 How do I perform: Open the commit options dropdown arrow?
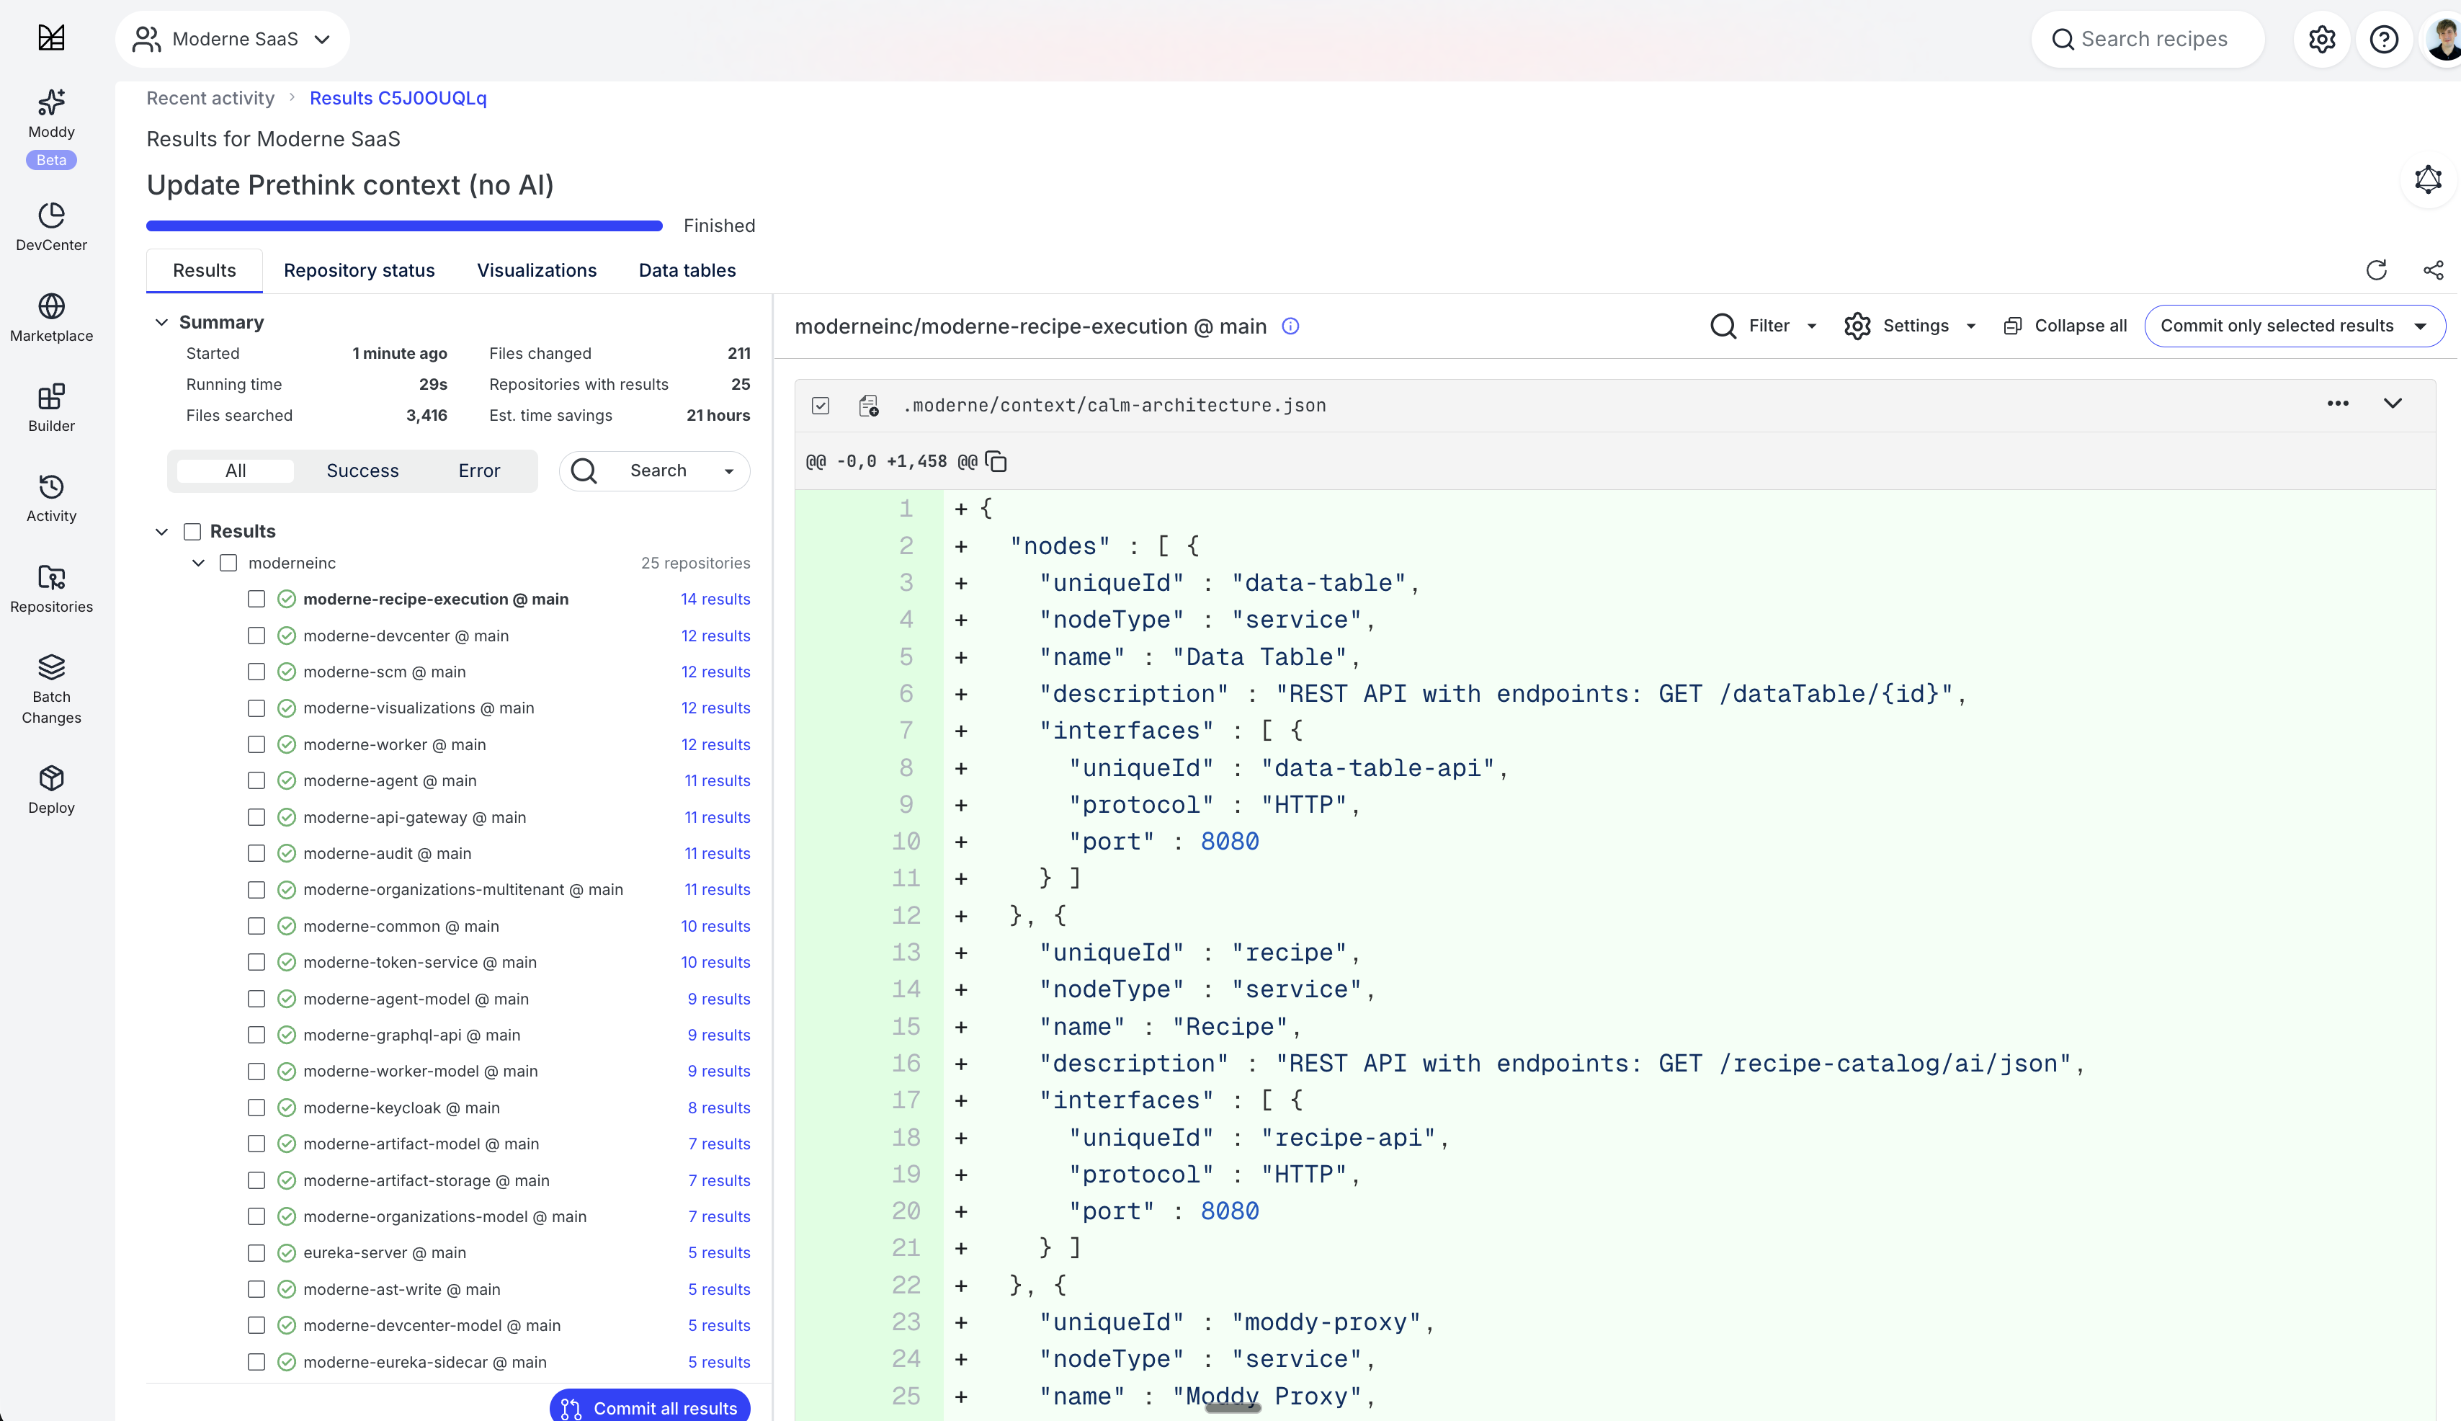2420,326
